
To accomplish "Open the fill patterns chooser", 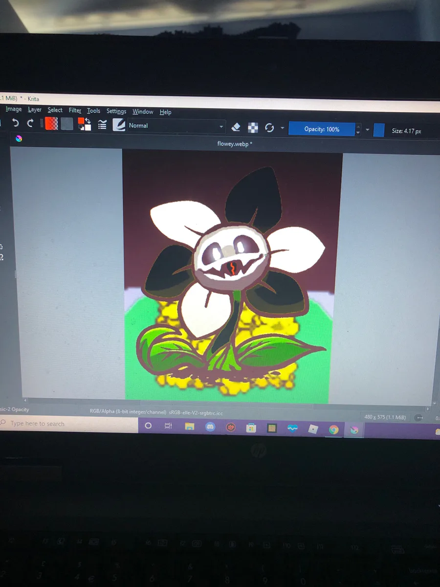I will coord(67,124).
